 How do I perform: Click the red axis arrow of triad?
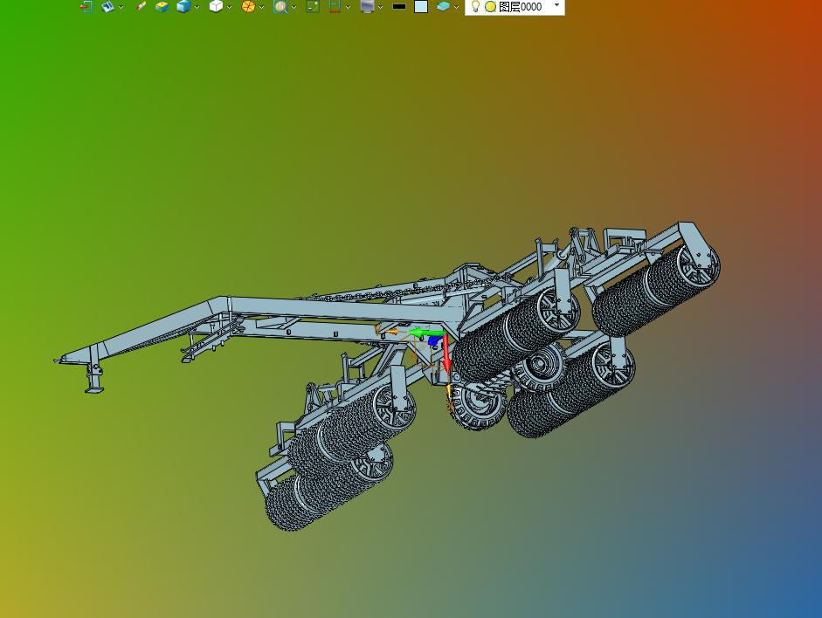[446, 353]
